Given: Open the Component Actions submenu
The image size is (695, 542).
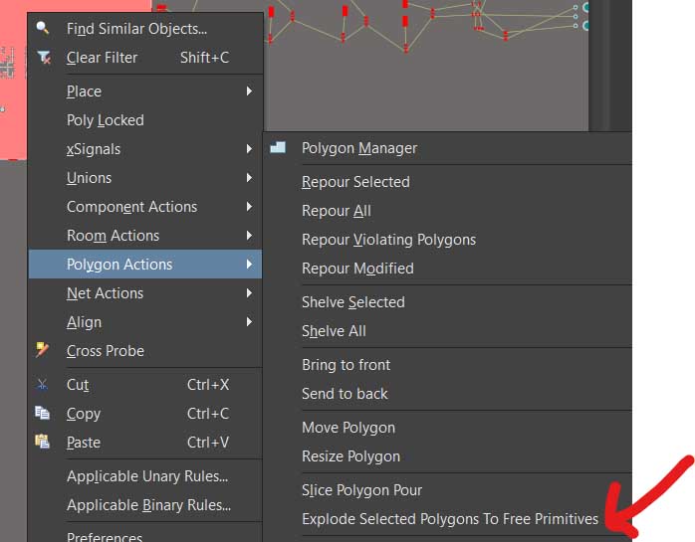Looking at the screenshot, I should point(131,207).
